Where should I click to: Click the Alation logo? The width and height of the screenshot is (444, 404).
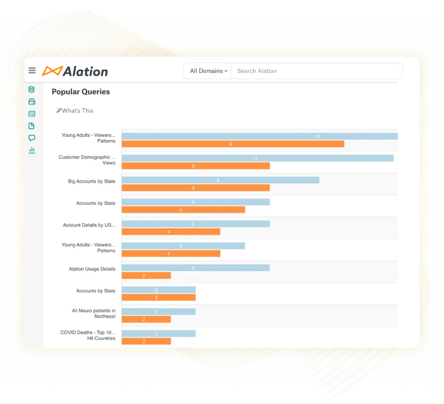pyautogui.click(x=75, y=71)
